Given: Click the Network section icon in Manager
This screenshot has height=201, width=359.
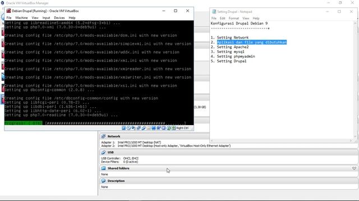Looking at the screenshot, I should [103, 136].
